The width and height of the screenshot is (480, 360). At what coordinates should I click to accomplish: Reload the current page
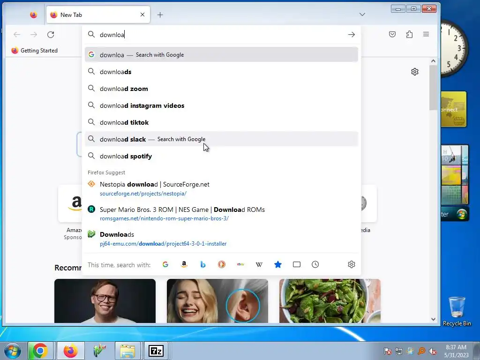click(51, 35)
